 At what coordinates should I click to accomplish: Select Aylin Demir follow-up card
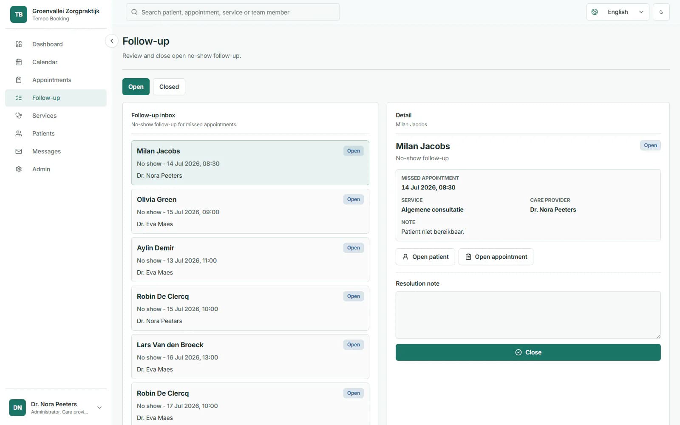pyautogui.click(x=250, y=260)
